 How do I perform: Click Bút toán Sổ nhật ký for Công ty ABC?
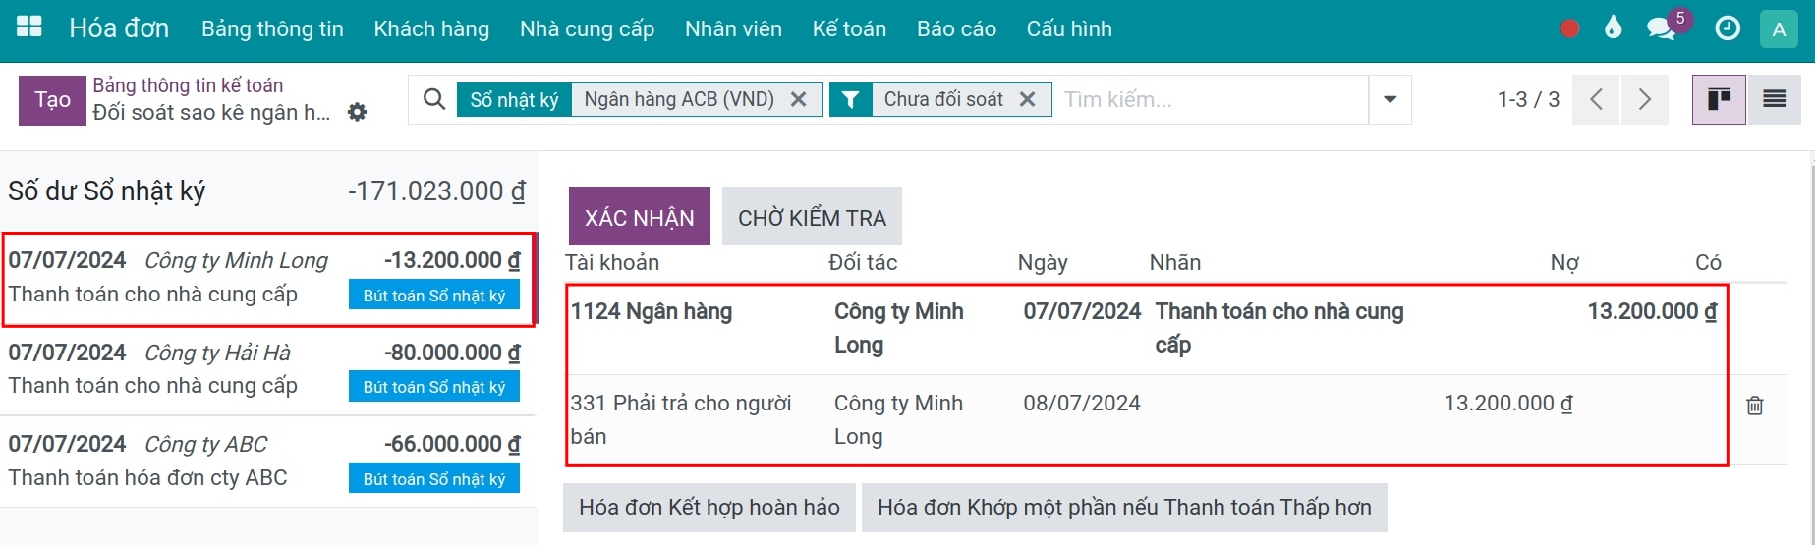(x=434, y=479)
